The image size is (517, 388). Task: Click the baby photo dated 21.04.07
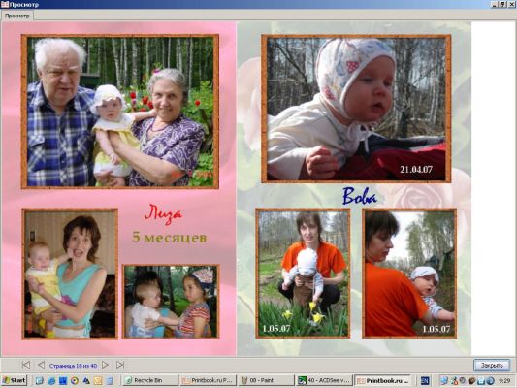pyautogui.click(x=356, y=109)
